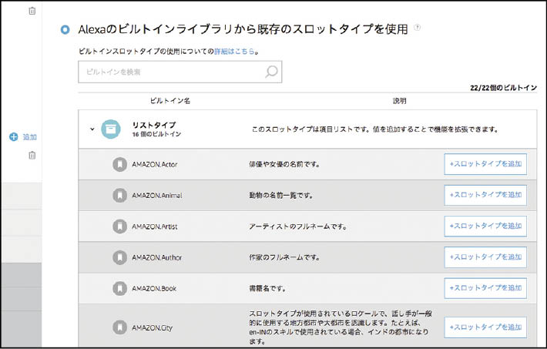Viewport: 547px width, 349px height.
Task: Click the リストタイプ archive box icon
Action: (111, 129)
